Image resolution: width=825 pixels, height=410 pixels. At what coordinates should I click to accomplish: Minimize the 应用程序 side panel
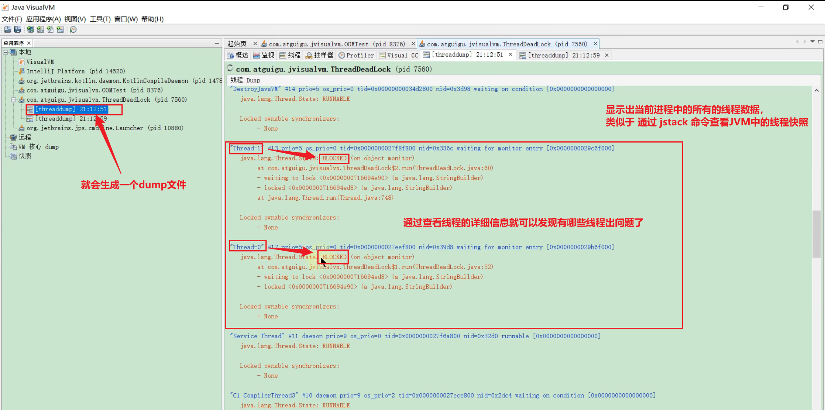217,43
